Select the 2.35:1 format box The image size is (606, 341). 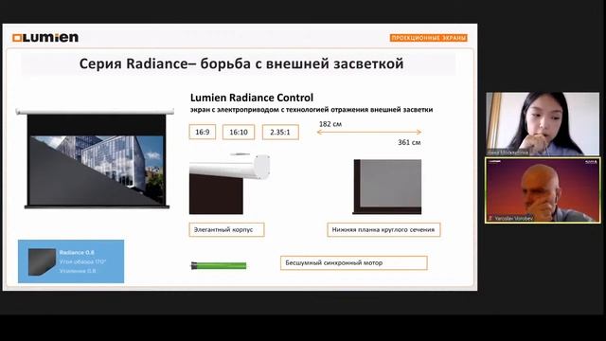pyautogui.click(x=280, y=133)
